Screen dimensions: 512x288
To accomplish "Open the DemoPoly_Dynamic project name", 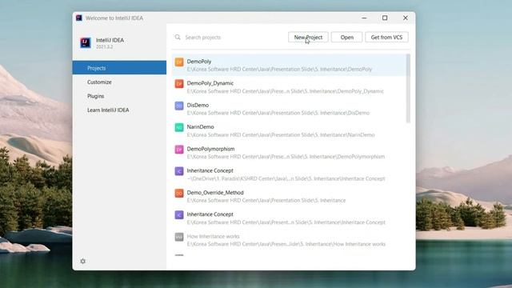I will tap(210, 83).
